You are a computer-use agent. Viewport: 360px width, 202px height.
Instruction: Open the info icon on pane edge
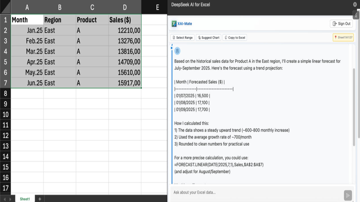click(356, 15)
